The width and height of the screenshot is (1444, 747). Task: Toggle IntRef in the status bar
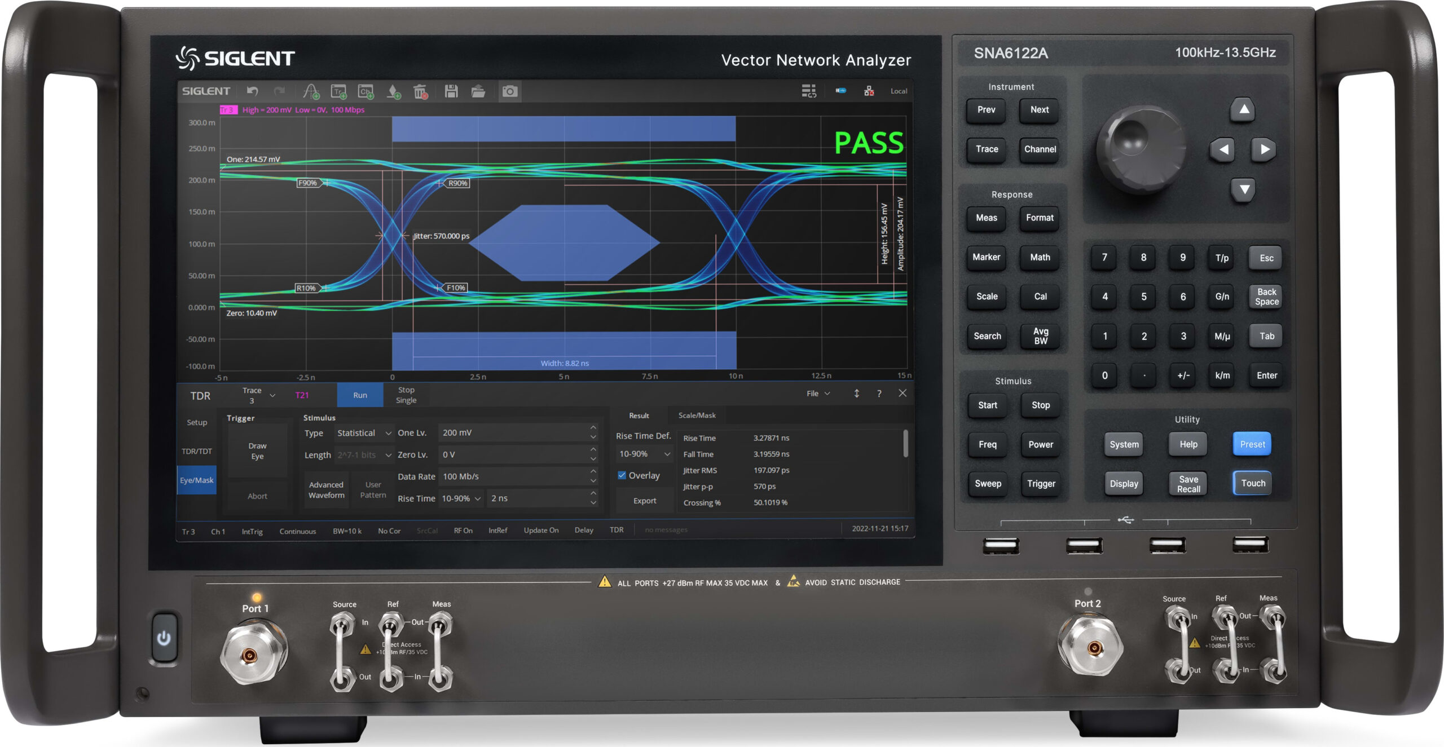(498, 531)
